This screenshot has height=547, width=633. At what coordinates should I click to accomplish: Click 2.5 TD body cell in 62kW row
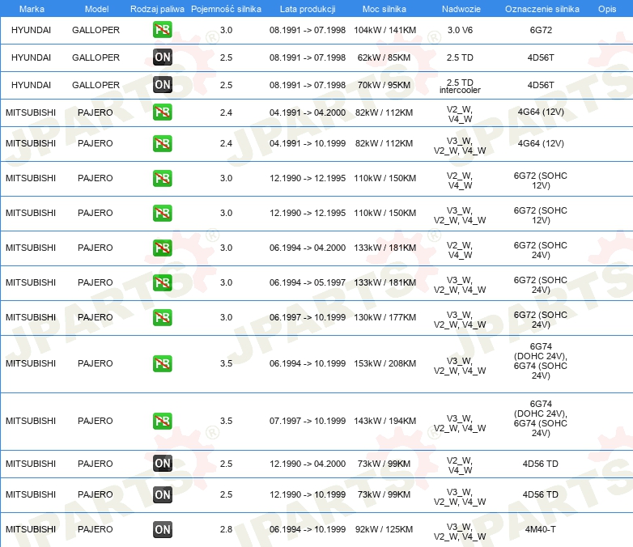pyautogui.click(x=460, y=57)
